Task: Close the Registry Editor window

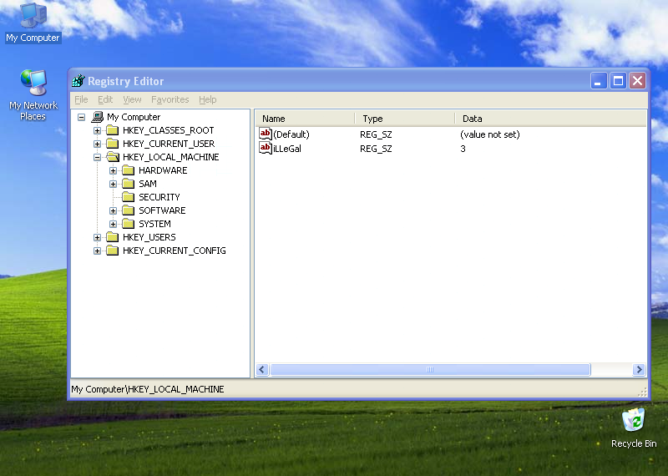Action: click(x=638, y=80)
